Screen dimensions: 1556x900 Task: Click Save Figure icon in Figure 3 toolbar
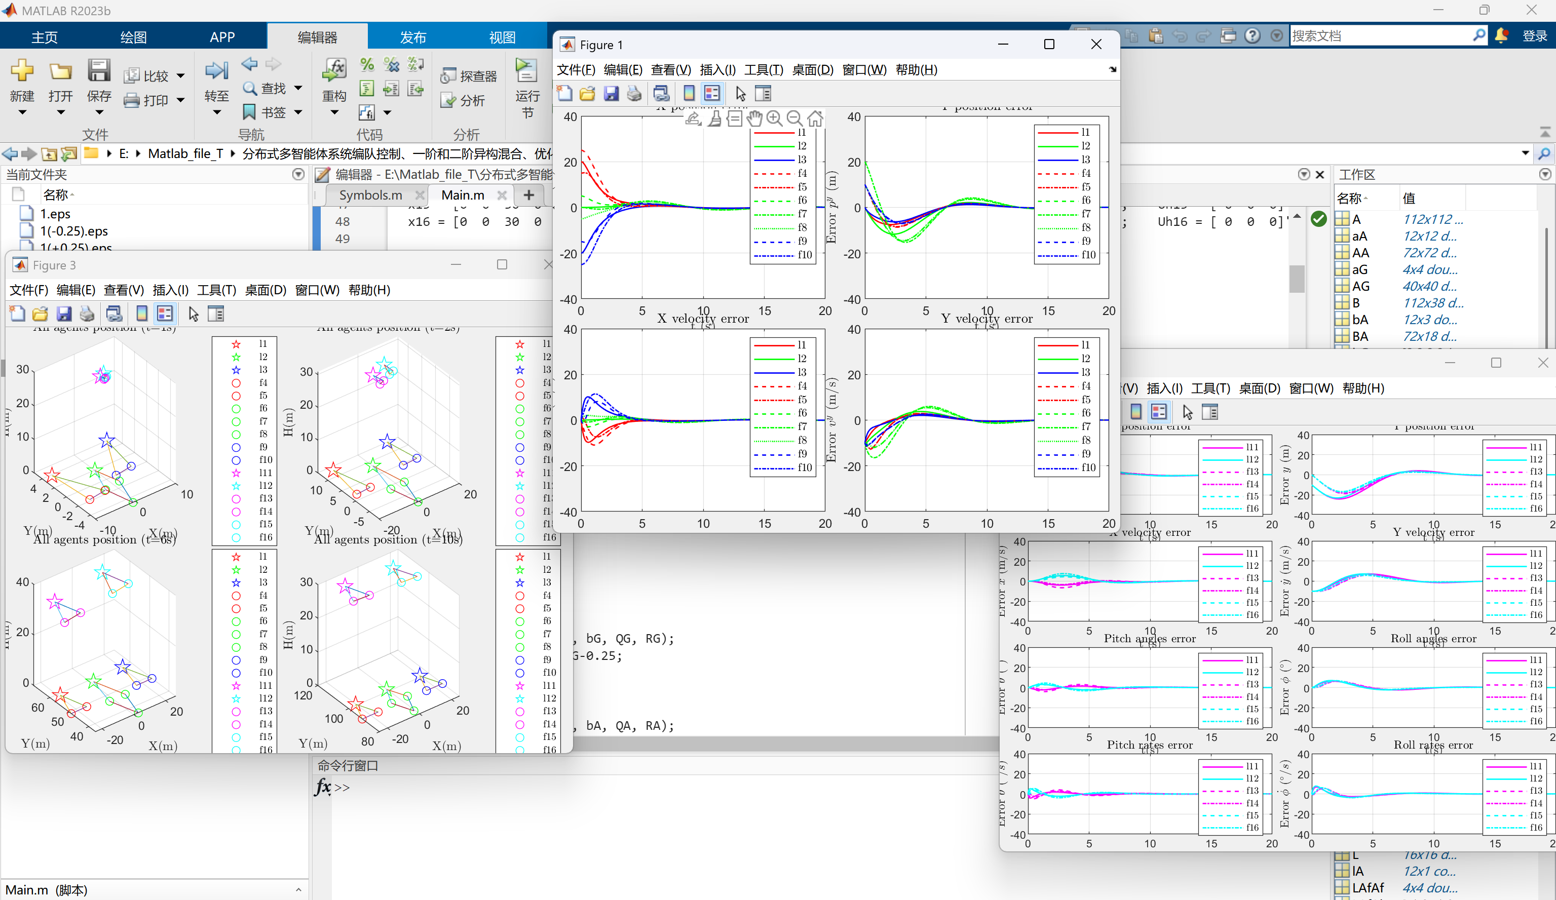(64, 314)
